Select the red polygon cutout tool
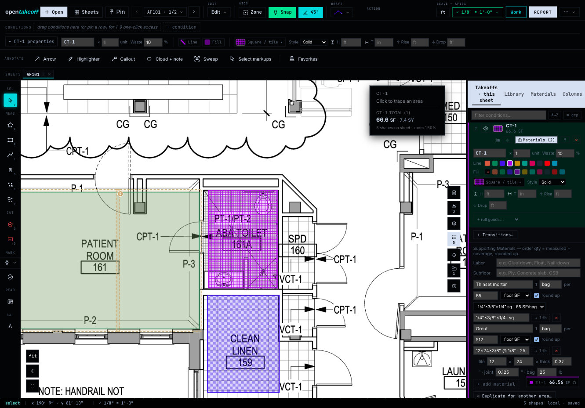The height and width of the screenshot is (408, 585). pos(10,224)
